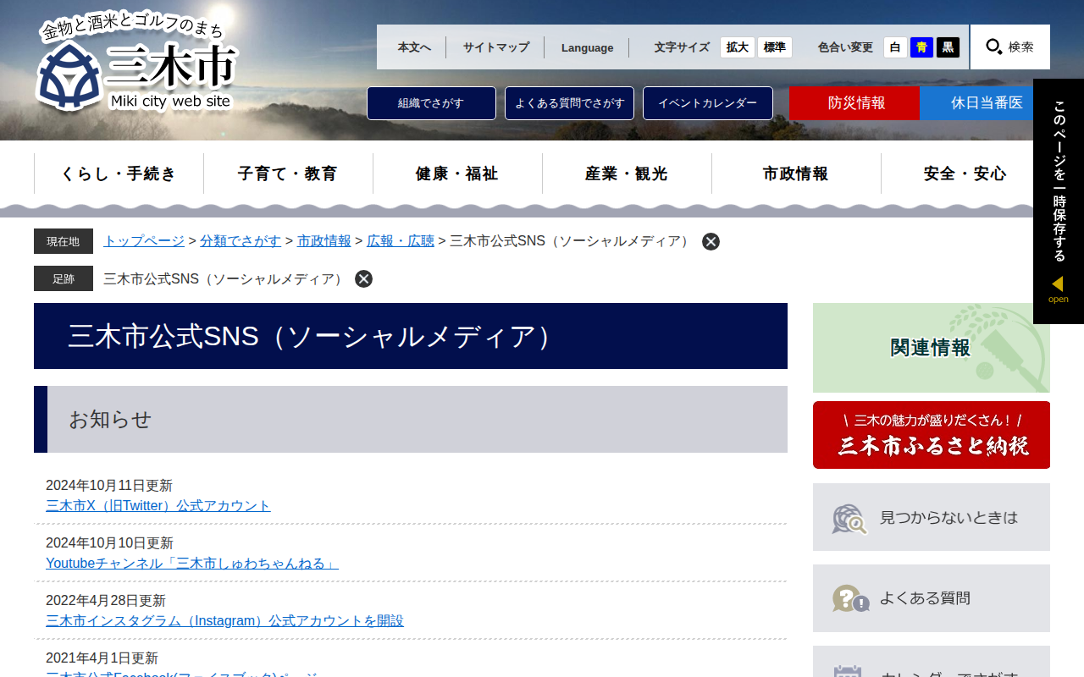Open Youtubeチャンネル「三木市しゅわちゃんねる」 link
1084x677 pixels.
click(x=192, y=564)
